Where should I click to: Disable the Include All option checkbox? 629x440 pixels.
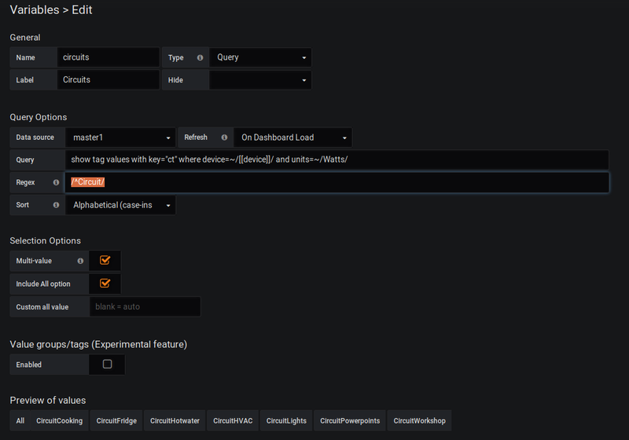(105, 284)
